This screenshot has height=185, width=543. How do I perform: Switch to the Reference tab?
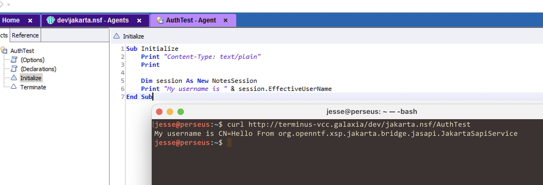(25, 35)
